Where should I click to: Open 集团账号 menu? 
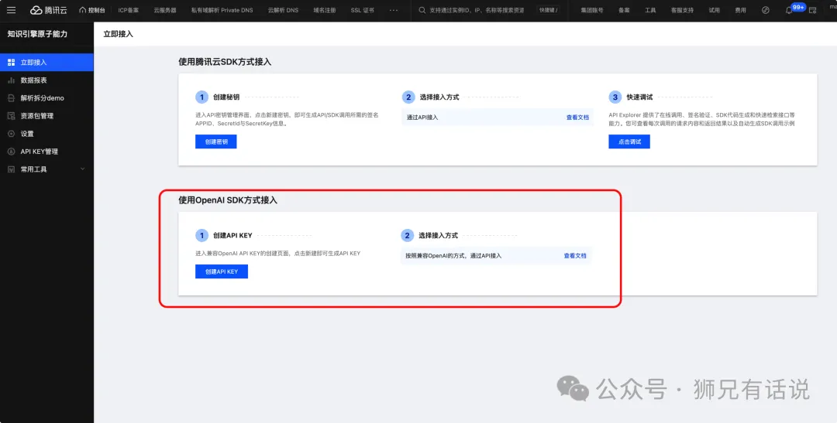592,10
